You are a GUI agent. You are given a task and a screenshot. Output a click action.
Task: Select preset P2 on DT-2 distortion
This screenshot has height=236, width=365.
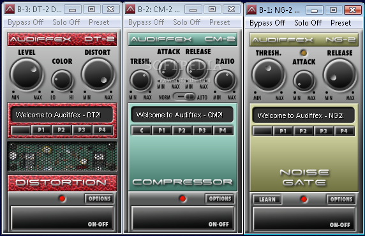tap(61, 130)
